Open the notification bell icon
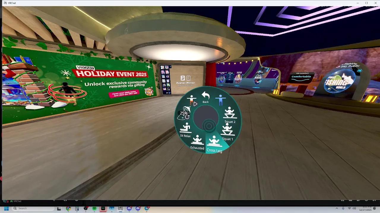The height and width of the screenshot is (213, 380). point(375,209)
